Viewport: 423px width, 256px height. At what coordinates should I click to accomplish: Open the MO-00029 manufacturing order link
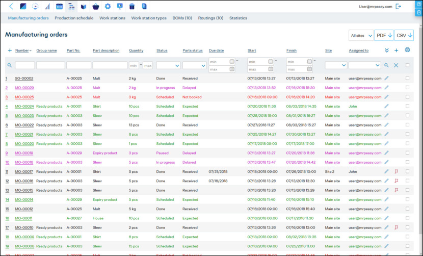(24, 88)
